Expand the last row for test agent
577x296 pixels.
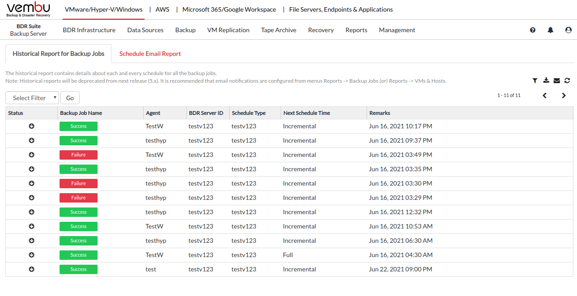(32, 269)
